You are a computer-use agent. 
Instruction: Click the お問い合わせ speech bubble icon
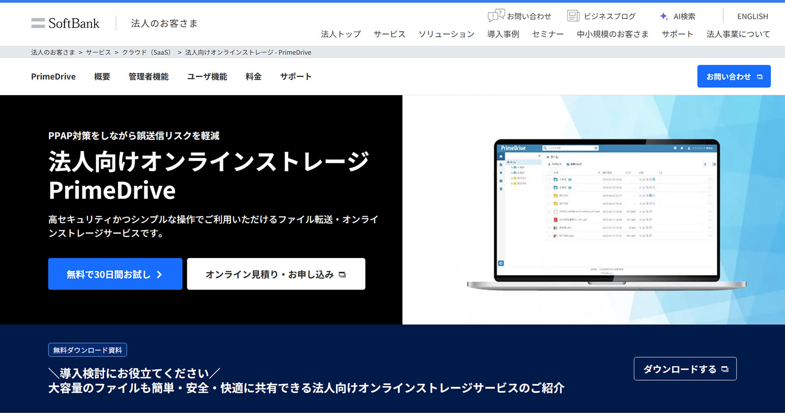click(x=496, y=16)
